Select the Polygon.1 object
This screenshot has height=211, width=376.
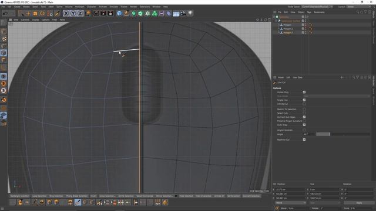click(x=288, y=33)
